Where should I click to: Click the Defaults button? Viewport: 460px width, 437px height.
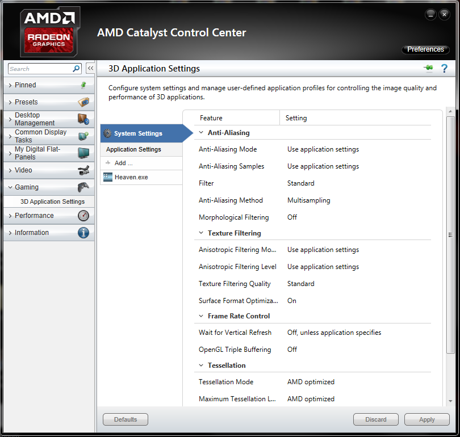[126, 419]
